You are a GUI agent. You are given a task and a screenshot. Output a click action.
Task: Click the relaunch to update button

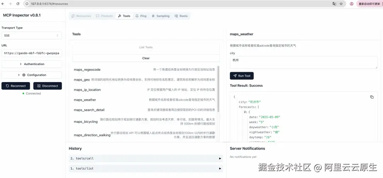tap(370, 4)
